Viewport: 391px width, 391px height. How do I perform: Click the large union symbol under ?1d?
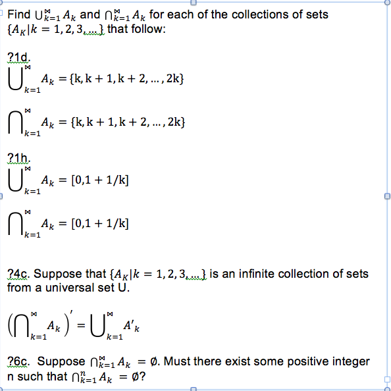click(15, 78)
